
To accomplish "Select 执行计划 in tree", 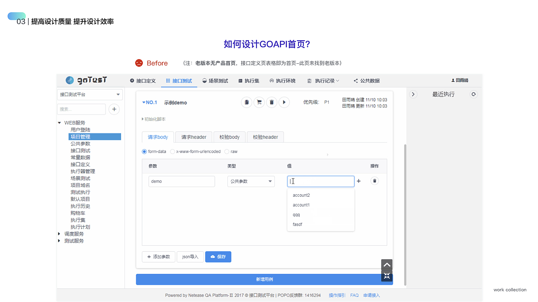I will coord(80,227).
